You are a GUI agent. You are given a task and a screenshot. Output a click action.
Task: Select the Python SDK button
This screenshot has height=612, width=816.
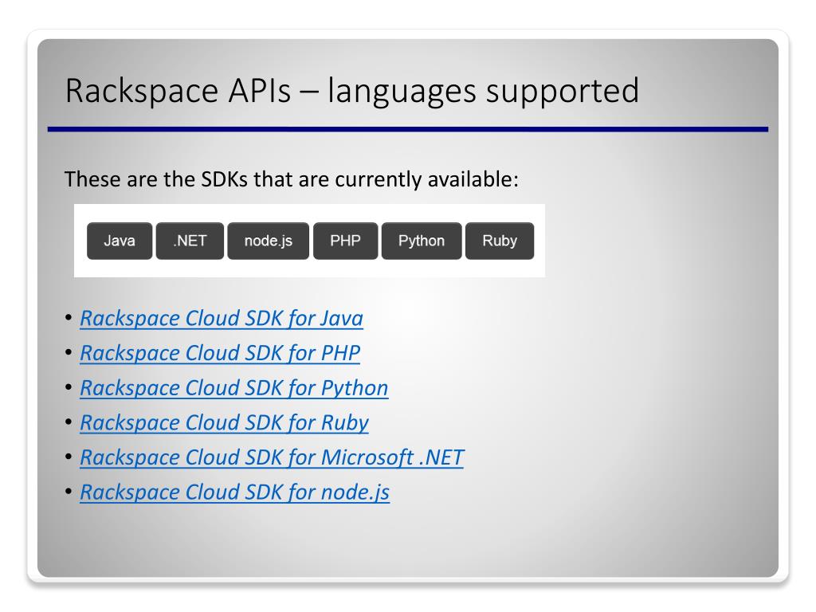[x=422, y=241]
